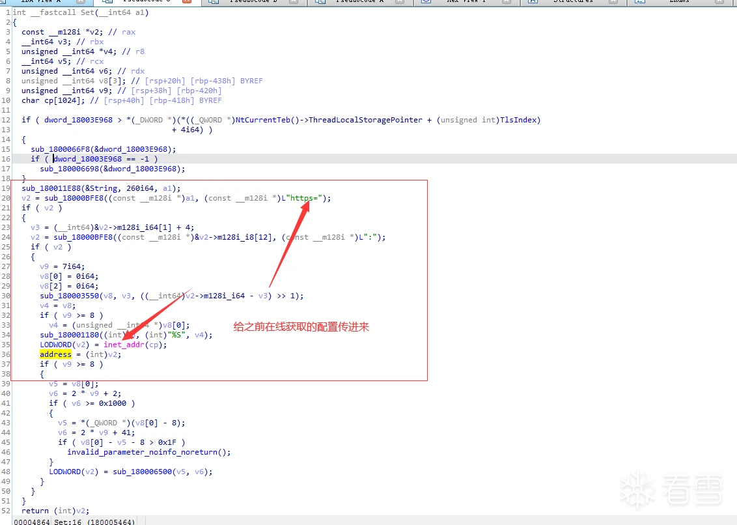The width and height of the screenshot is (737, 525).
Task: Click the rdx register comment on line 7
Action: click(138, 71)
